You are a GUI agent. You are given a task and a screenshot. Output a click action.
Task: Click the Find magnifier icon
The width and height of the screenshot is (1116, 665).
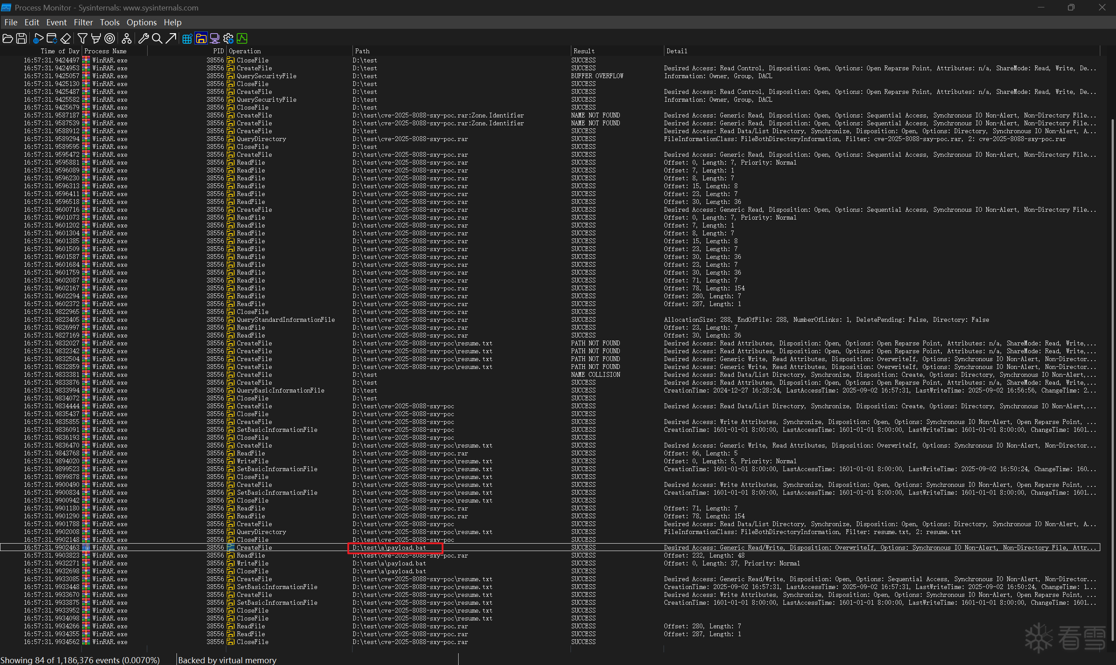157,38
